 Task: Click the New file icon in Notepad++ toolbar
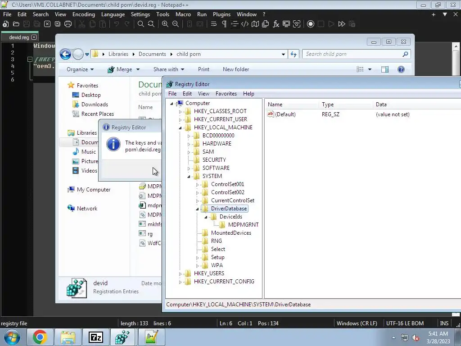pos(5,24)
